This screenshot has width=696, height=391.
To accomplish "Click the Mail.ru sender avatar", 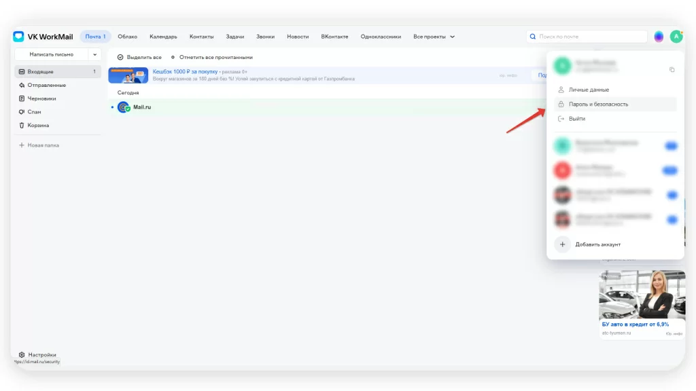I will click(x=123, y=107).
